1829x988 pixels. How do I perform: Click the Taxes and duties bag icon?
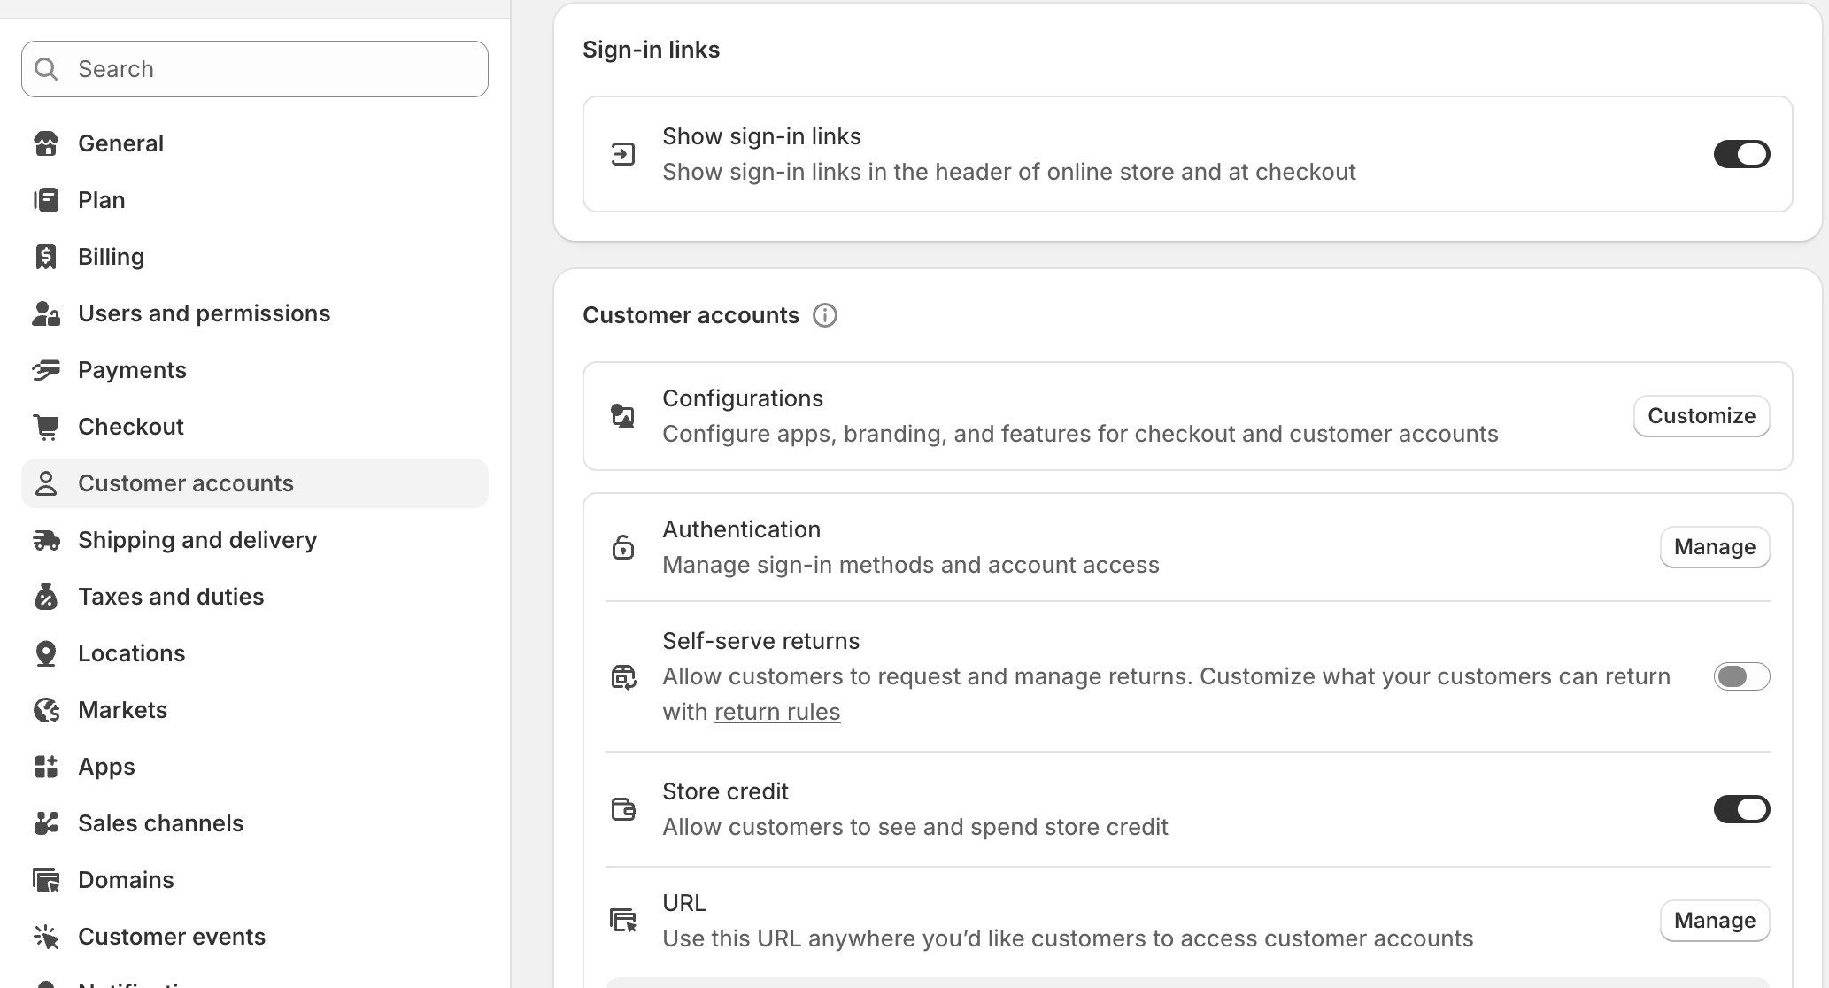(x=46, y=597)
